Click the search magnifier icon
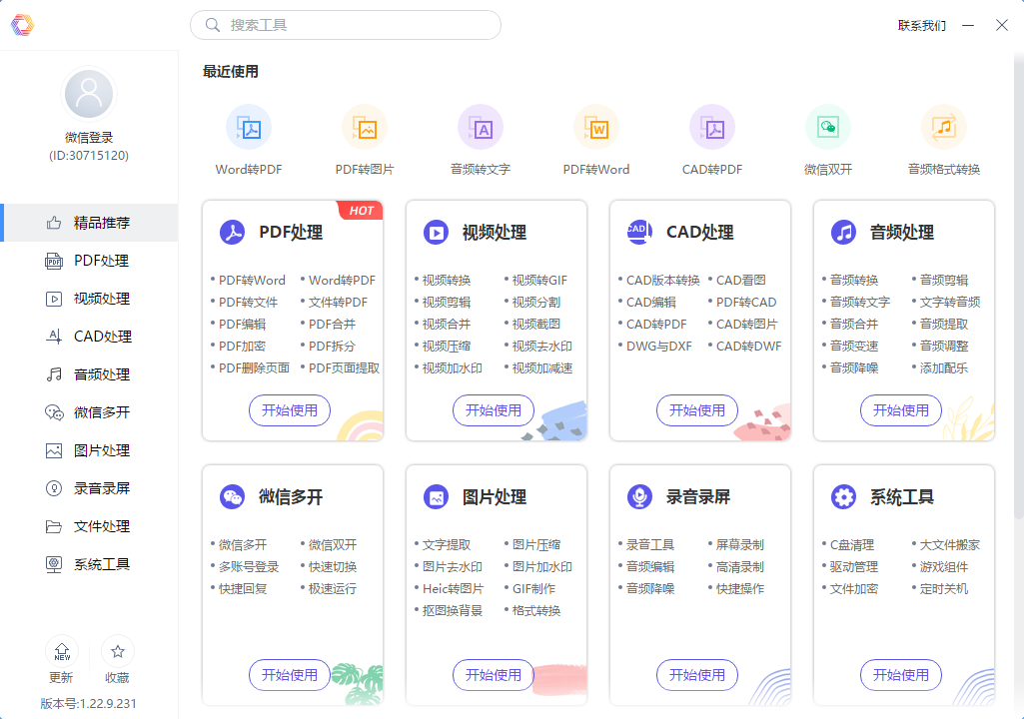 [212, 25]
